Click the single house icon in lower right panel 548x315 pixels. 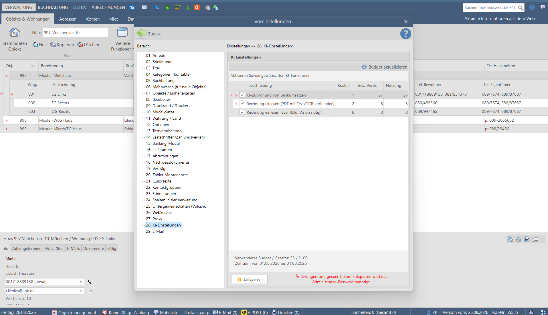[x=519, y=239]
